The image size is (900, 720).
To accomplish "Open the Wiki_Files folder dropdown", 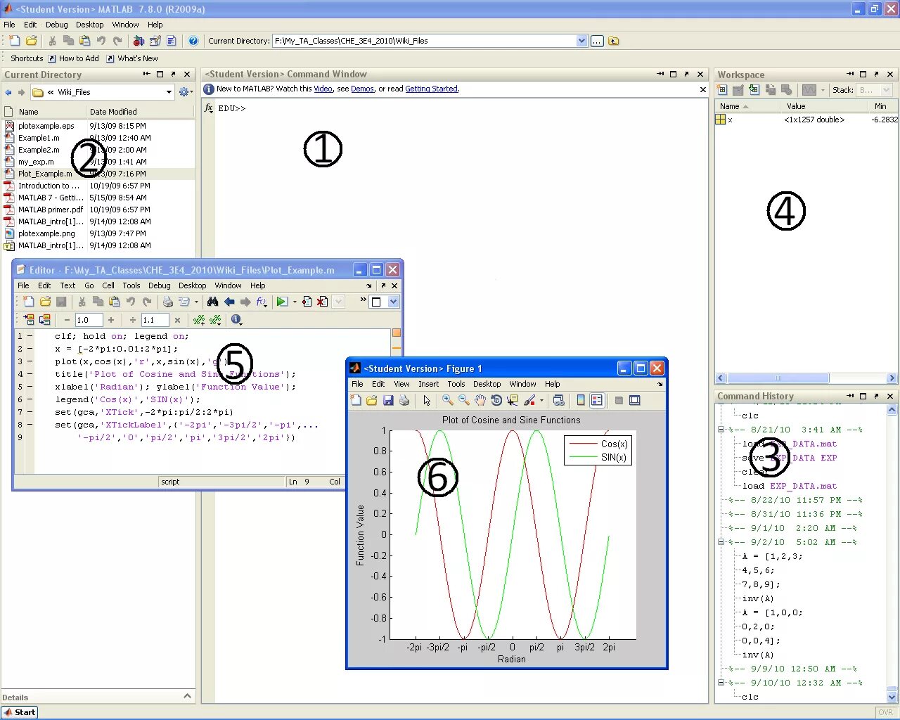I will 169,92.
